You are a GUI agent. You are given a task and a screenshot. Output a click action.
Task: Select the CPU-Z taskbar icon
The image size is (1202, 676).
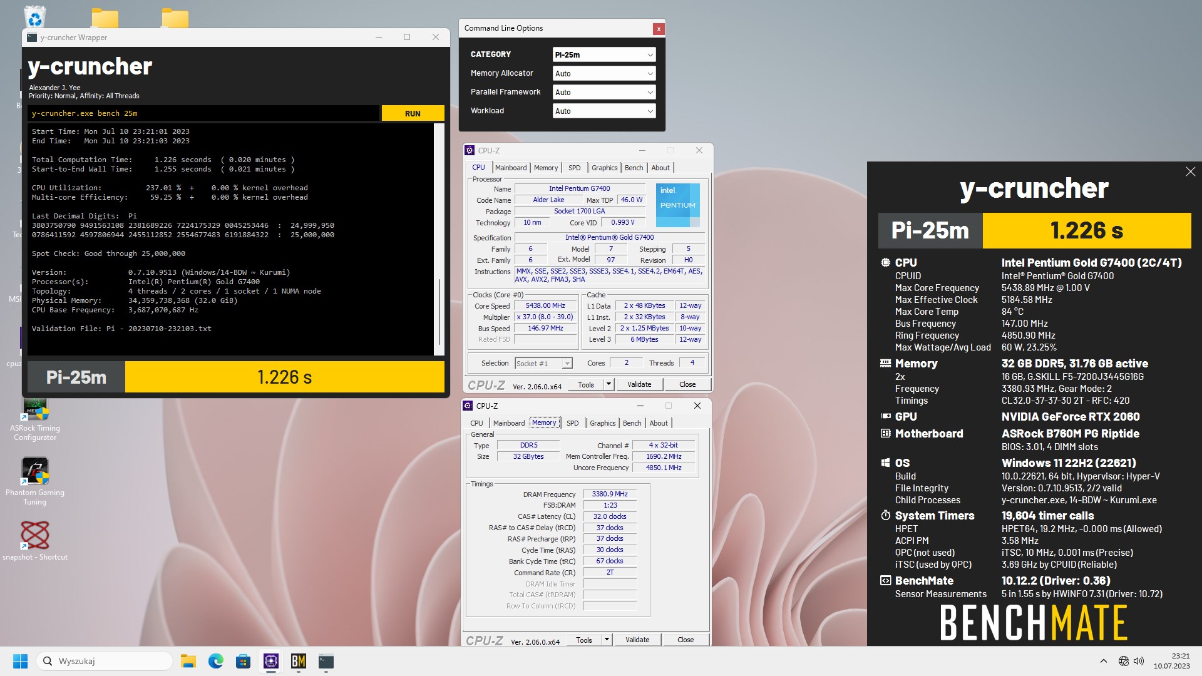(x=270, y=661)
